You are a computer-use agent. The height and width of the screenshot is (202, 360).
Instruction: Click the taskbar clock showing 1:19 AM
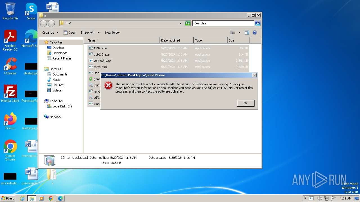point(346,198)
